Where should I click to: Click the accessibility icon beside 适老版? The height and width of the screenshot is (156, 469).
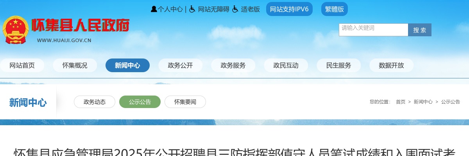[235, 9]
